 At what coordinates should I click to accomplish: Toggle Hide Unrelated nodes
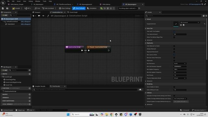click(48, 8)
